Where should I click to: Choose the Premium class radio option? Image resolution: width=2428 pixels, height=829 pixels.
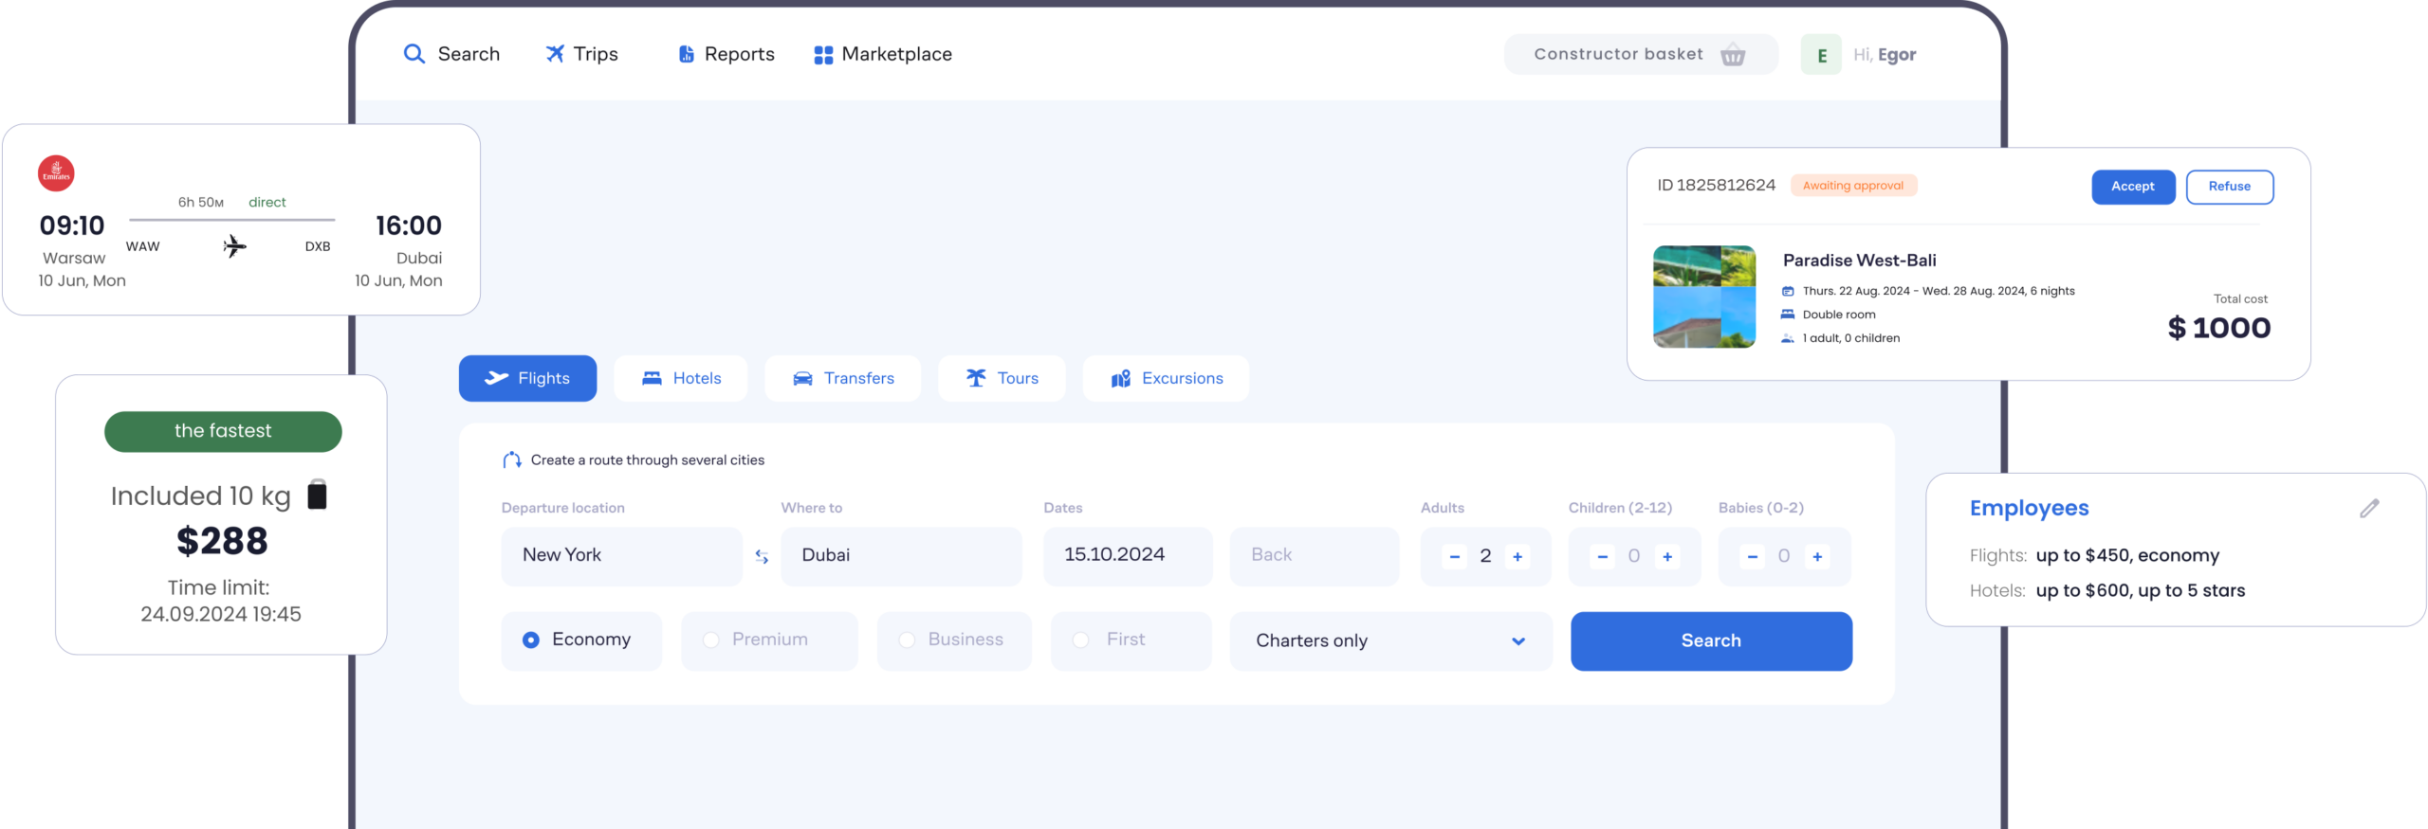pyautogui.click(x=710, y=640)
